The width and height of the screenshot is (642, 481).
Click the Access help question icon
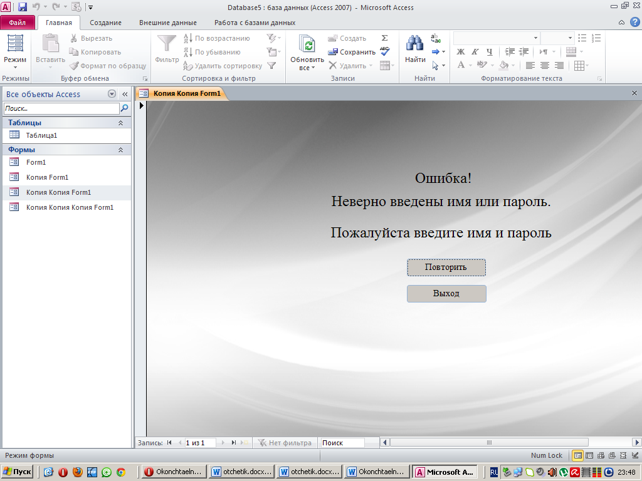point(634,22)
